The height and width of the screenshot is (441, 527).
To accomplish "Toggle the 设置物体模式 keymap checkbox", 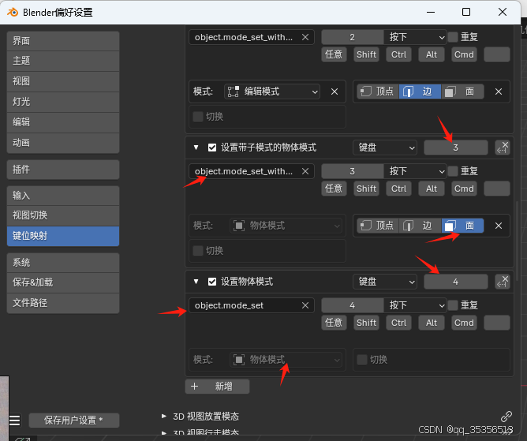I will point(212,282).
